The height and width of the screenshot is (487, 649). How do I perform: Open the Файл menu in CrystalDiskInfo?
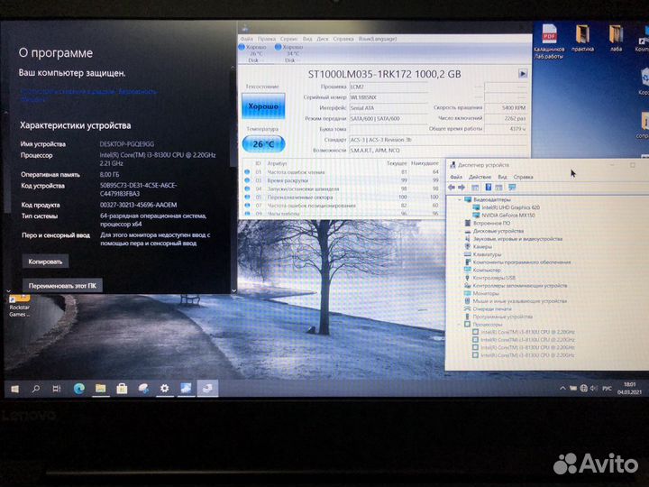pyautogui.click(x=246, y=39)
